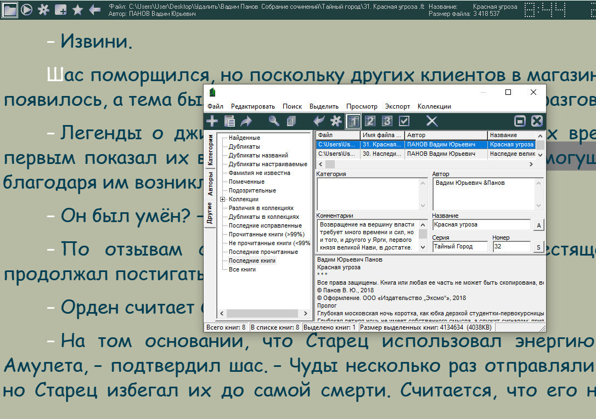Open the Просмотр menu
This screenshot has width=596, height=419.
362,106
